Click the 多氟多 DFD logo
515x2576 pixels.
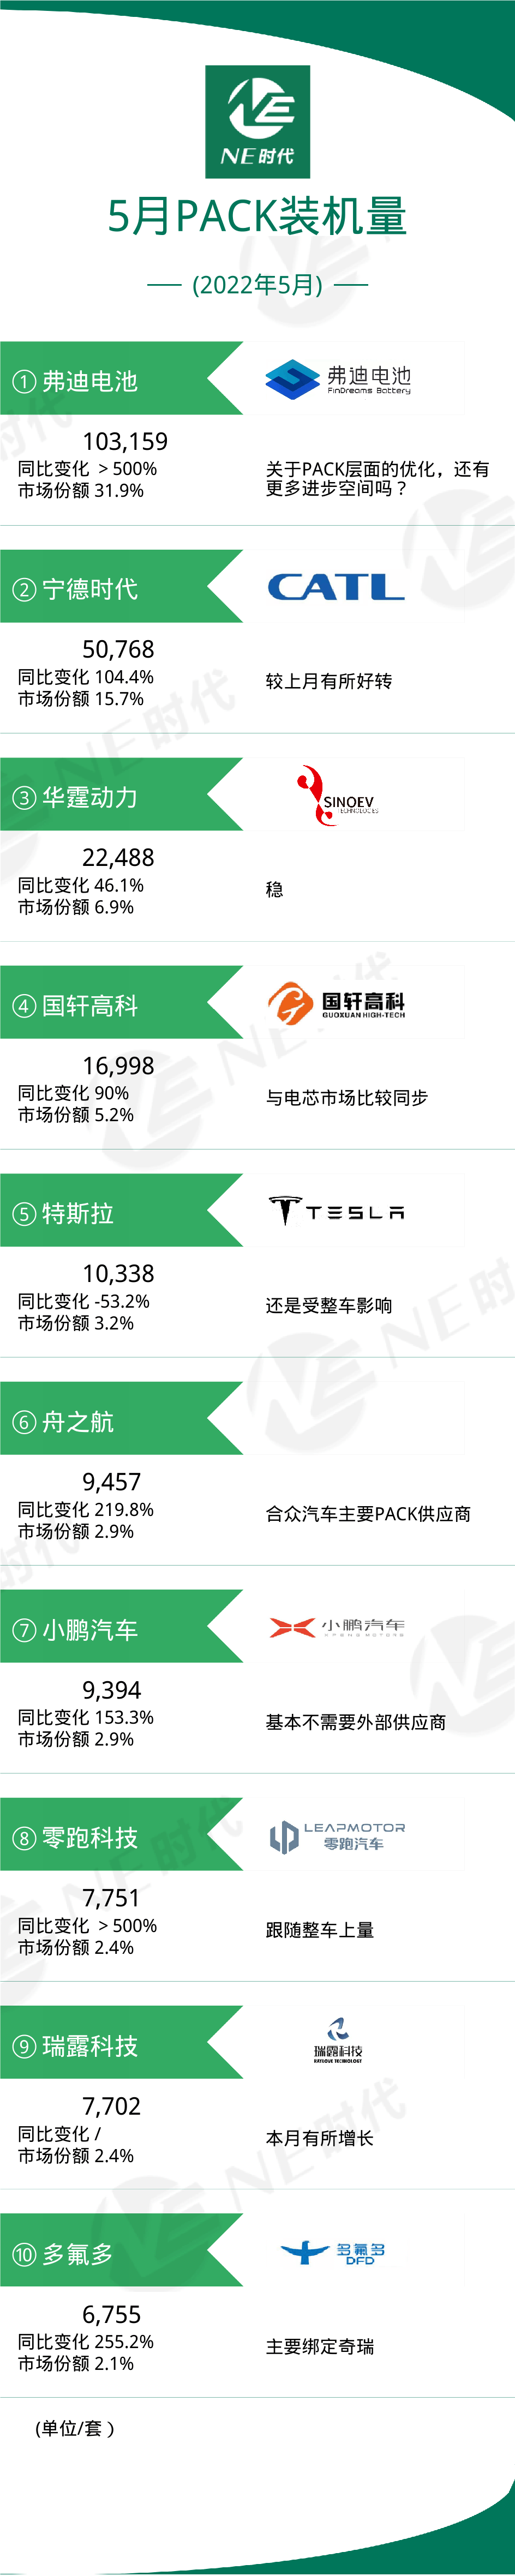click(x=332, y=2252)
